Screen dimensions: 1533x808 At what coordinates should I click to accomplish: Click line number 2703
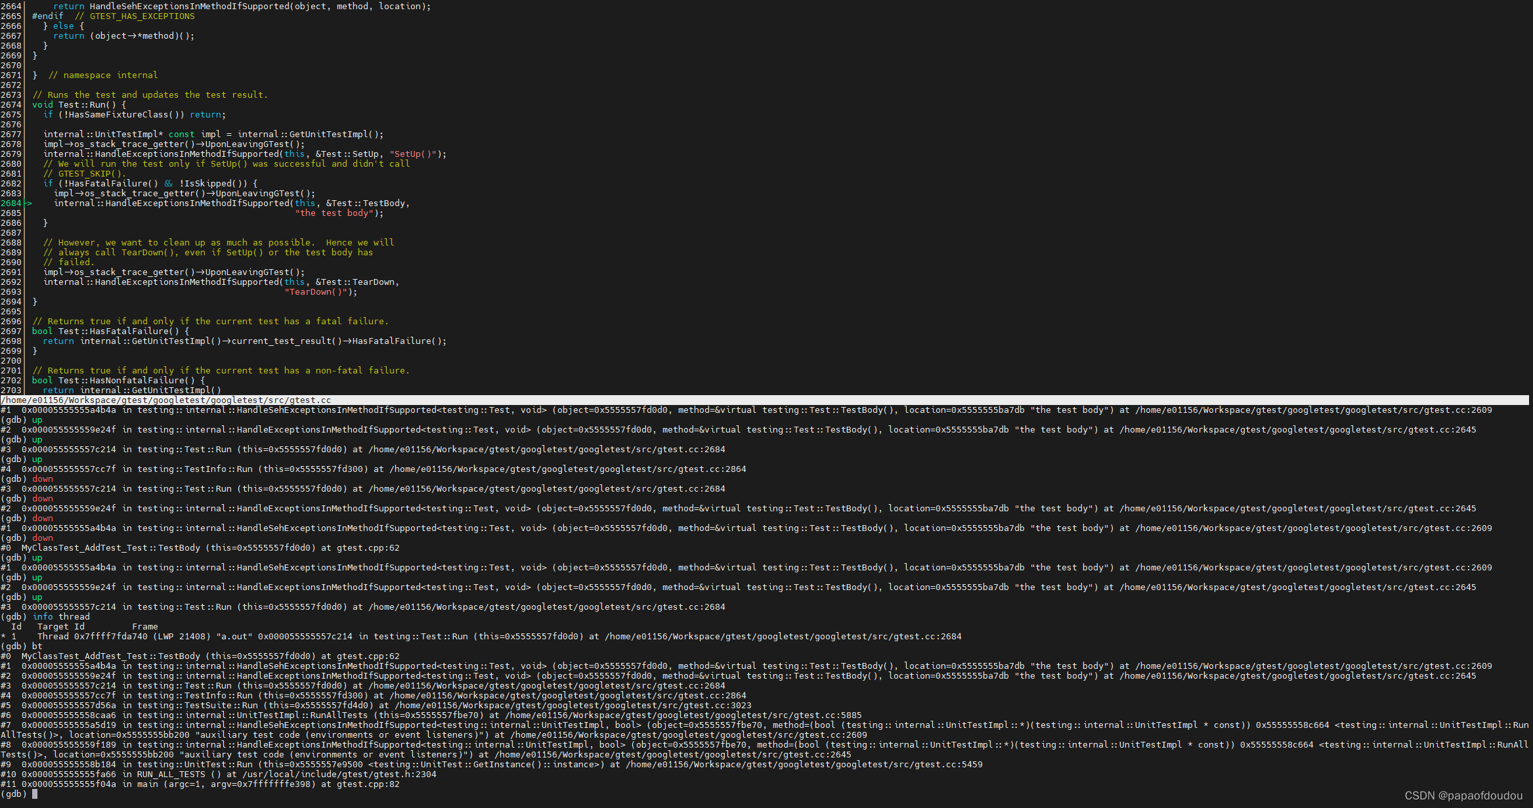11,391
